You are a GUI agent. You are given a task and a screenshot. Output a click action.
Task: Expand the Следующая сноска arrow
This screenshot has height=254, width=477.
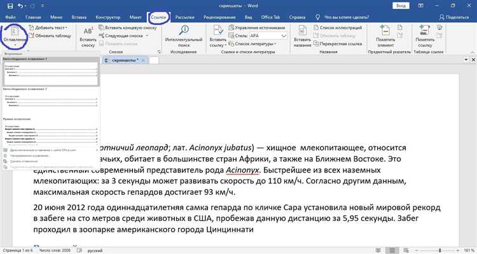click(x=147, y=36)
